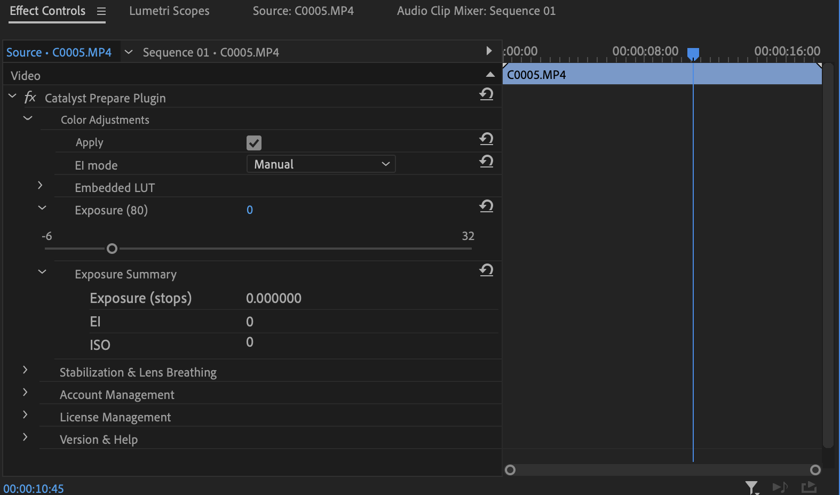Reset the Exposure (80) parameter
Screen dimensions: 840x495
pyautogui.click(x=486, y=206)
